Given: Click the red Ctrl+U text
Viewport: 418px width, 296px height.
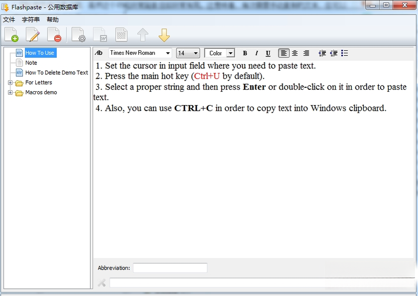Looking at the screenshot, I should [207, 76].
